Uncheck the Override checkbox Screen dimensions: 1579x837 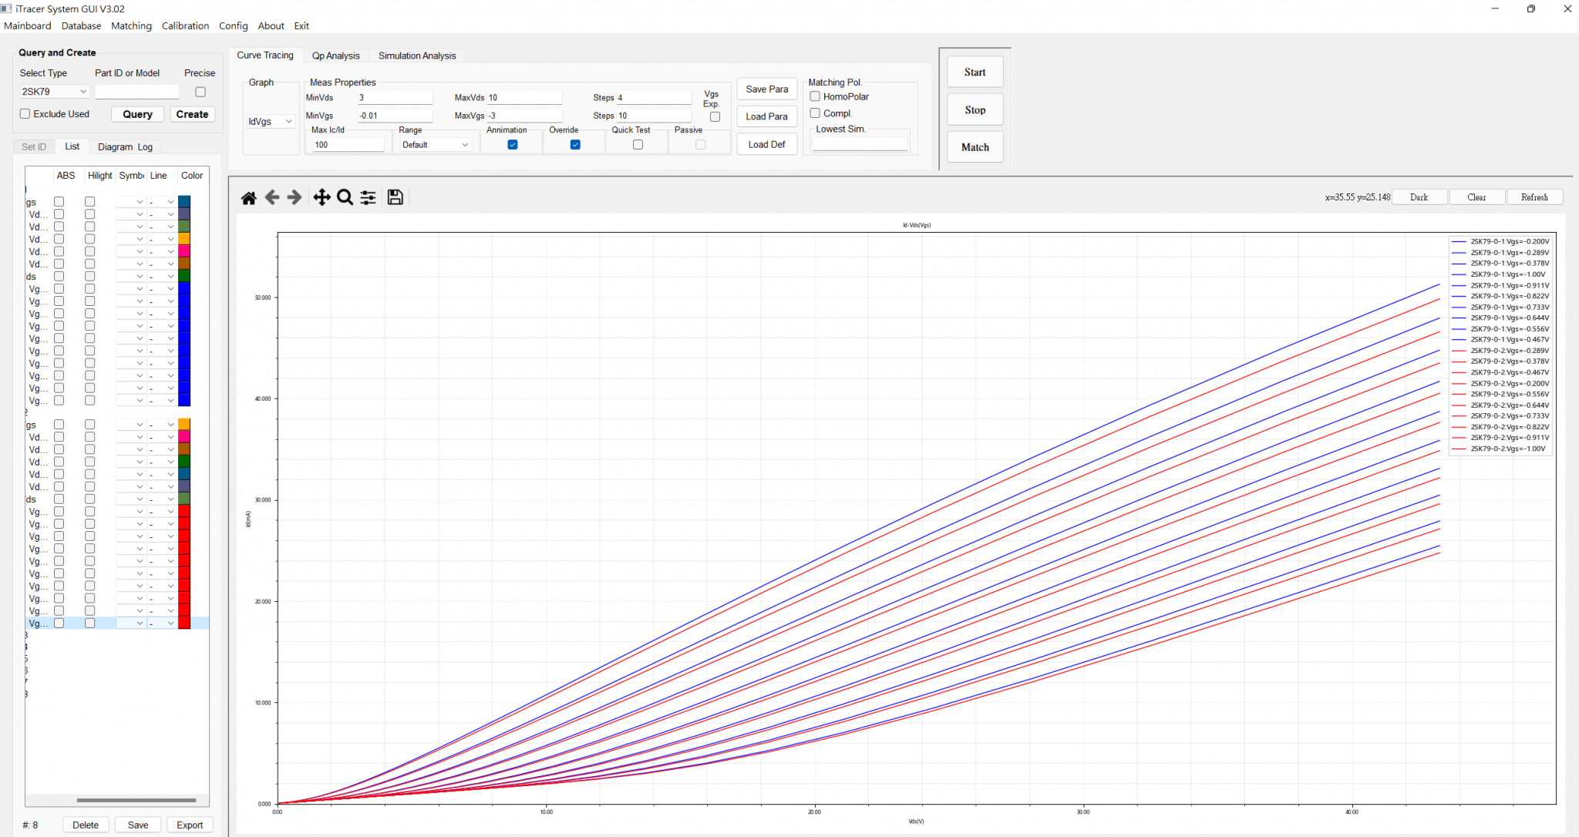[x=575, y=145]
